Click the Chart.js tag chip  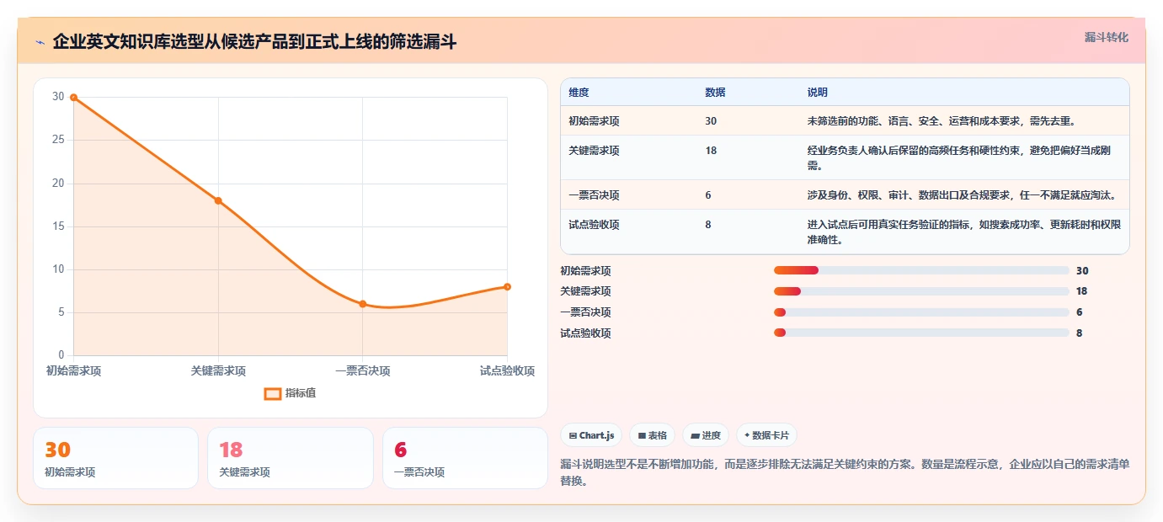pyautogui.click(x=592, y=435)
